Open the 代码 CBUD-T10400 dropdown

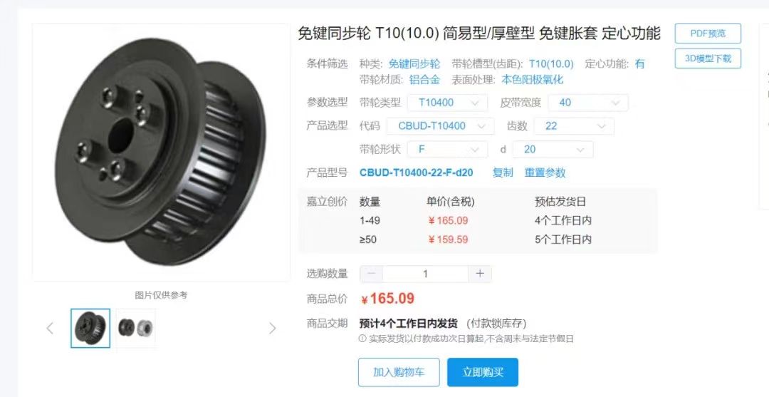[440, 126]
